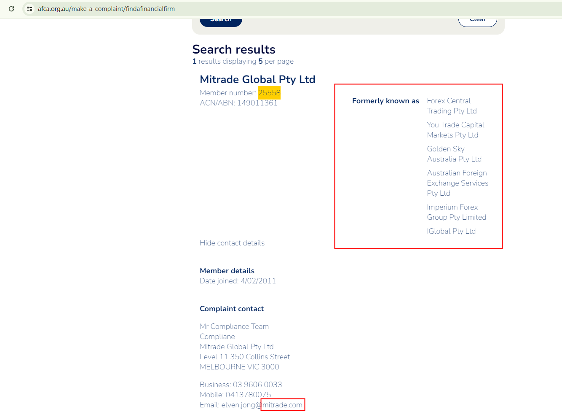Click the Level 11 350 Collins Street address
562x412 pixels.
pyautogui.click(x=244, y=357)
